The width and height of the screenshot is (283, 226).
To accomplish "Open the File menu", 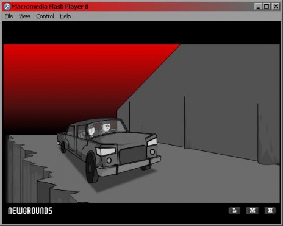I will click(x=9, y=16).
